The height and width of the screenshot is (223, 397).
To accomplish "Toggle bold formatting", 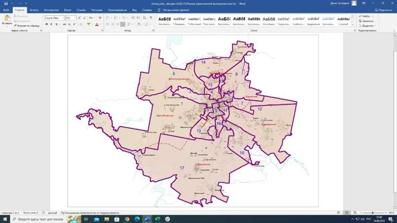I will pyautogui.click(x=46, y=24).
